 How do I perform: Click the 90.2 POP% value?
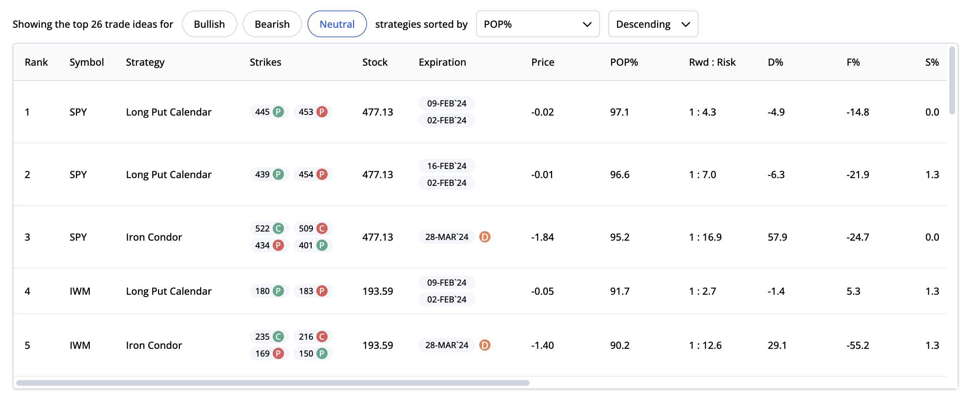pos(620,345)
